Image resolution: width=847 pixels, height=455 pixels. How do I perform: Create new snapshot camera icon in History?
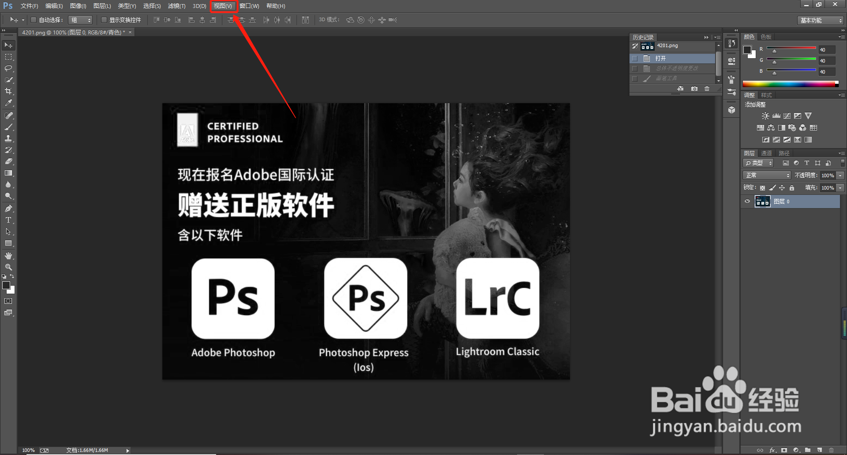694,89
